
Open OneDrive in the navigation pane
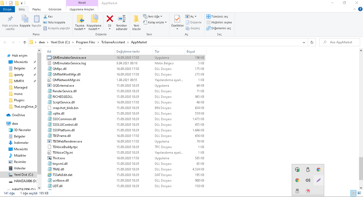pos(18,115)
